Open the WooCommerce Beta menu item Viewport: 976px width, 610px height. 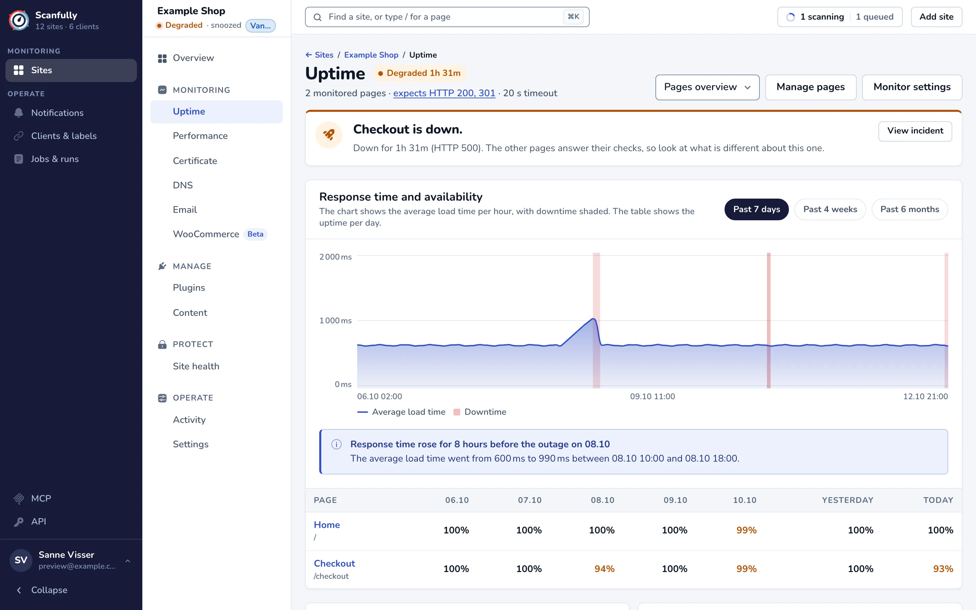coord(217,235)
